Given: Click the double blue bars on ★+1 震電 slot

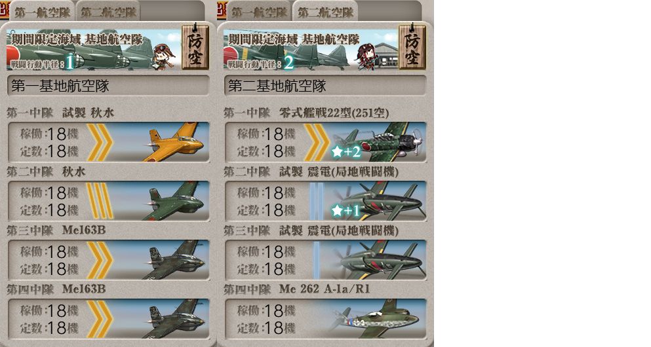Looking at the screenshot, I should [317, 200].
